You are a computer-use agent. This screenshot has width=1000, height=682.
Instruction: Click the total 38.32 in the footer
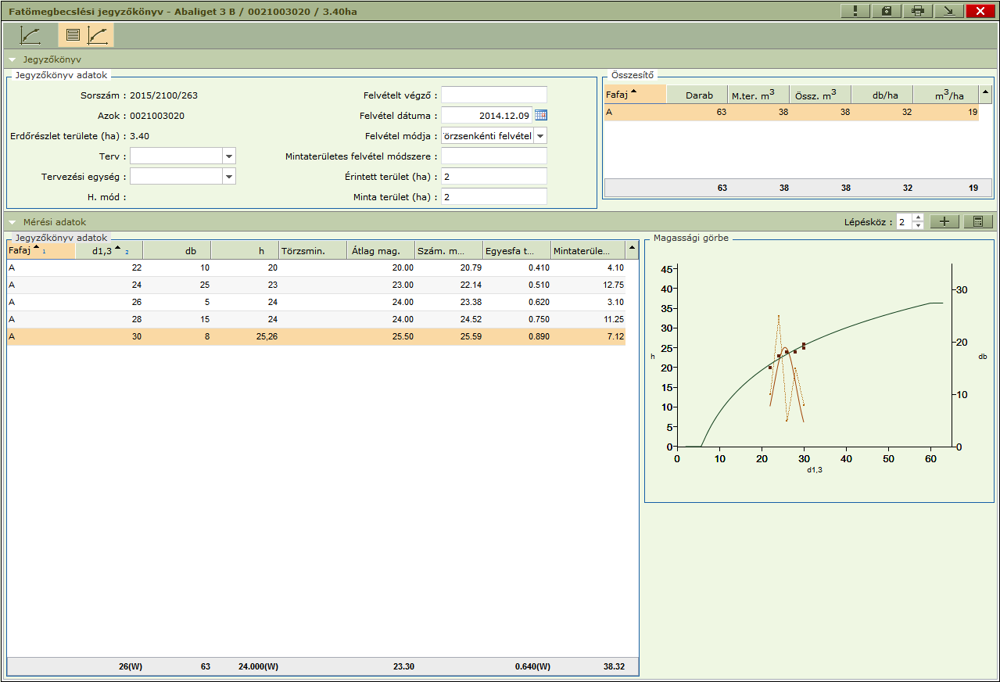tap(612, 667)
